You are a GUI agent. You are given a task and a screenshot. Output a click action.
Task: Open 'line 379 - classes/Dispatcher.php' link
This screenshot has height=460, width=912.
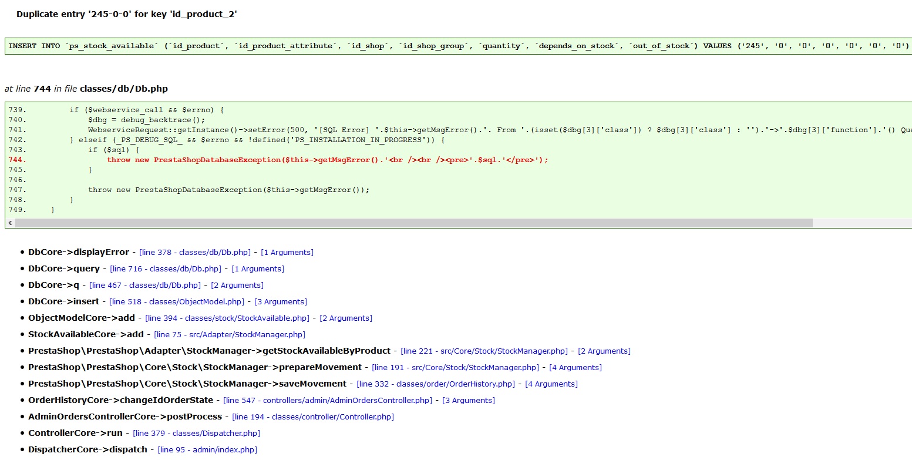point(196,433)
